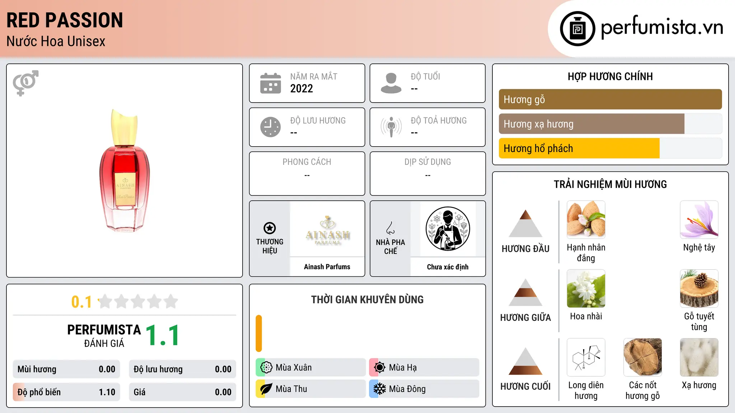Viewport: 735px width, 413px height.
Task: Click the five-star rating row
Action: pyautogui.click(x=138, y=302)
